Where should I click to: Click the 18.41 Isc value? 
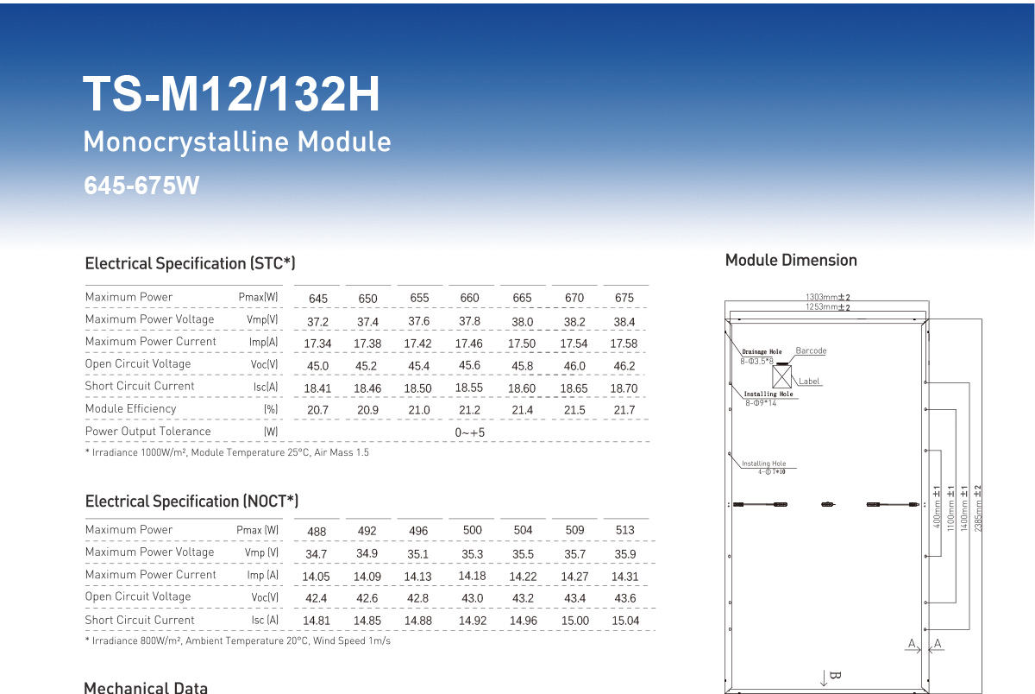pos(317,388)
